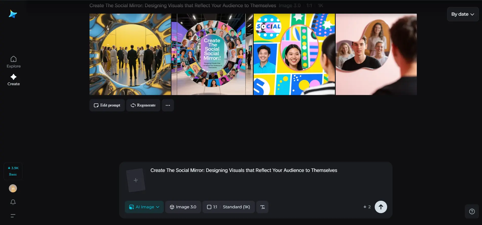Click the app logo in the sidebar

click(13, 14)
